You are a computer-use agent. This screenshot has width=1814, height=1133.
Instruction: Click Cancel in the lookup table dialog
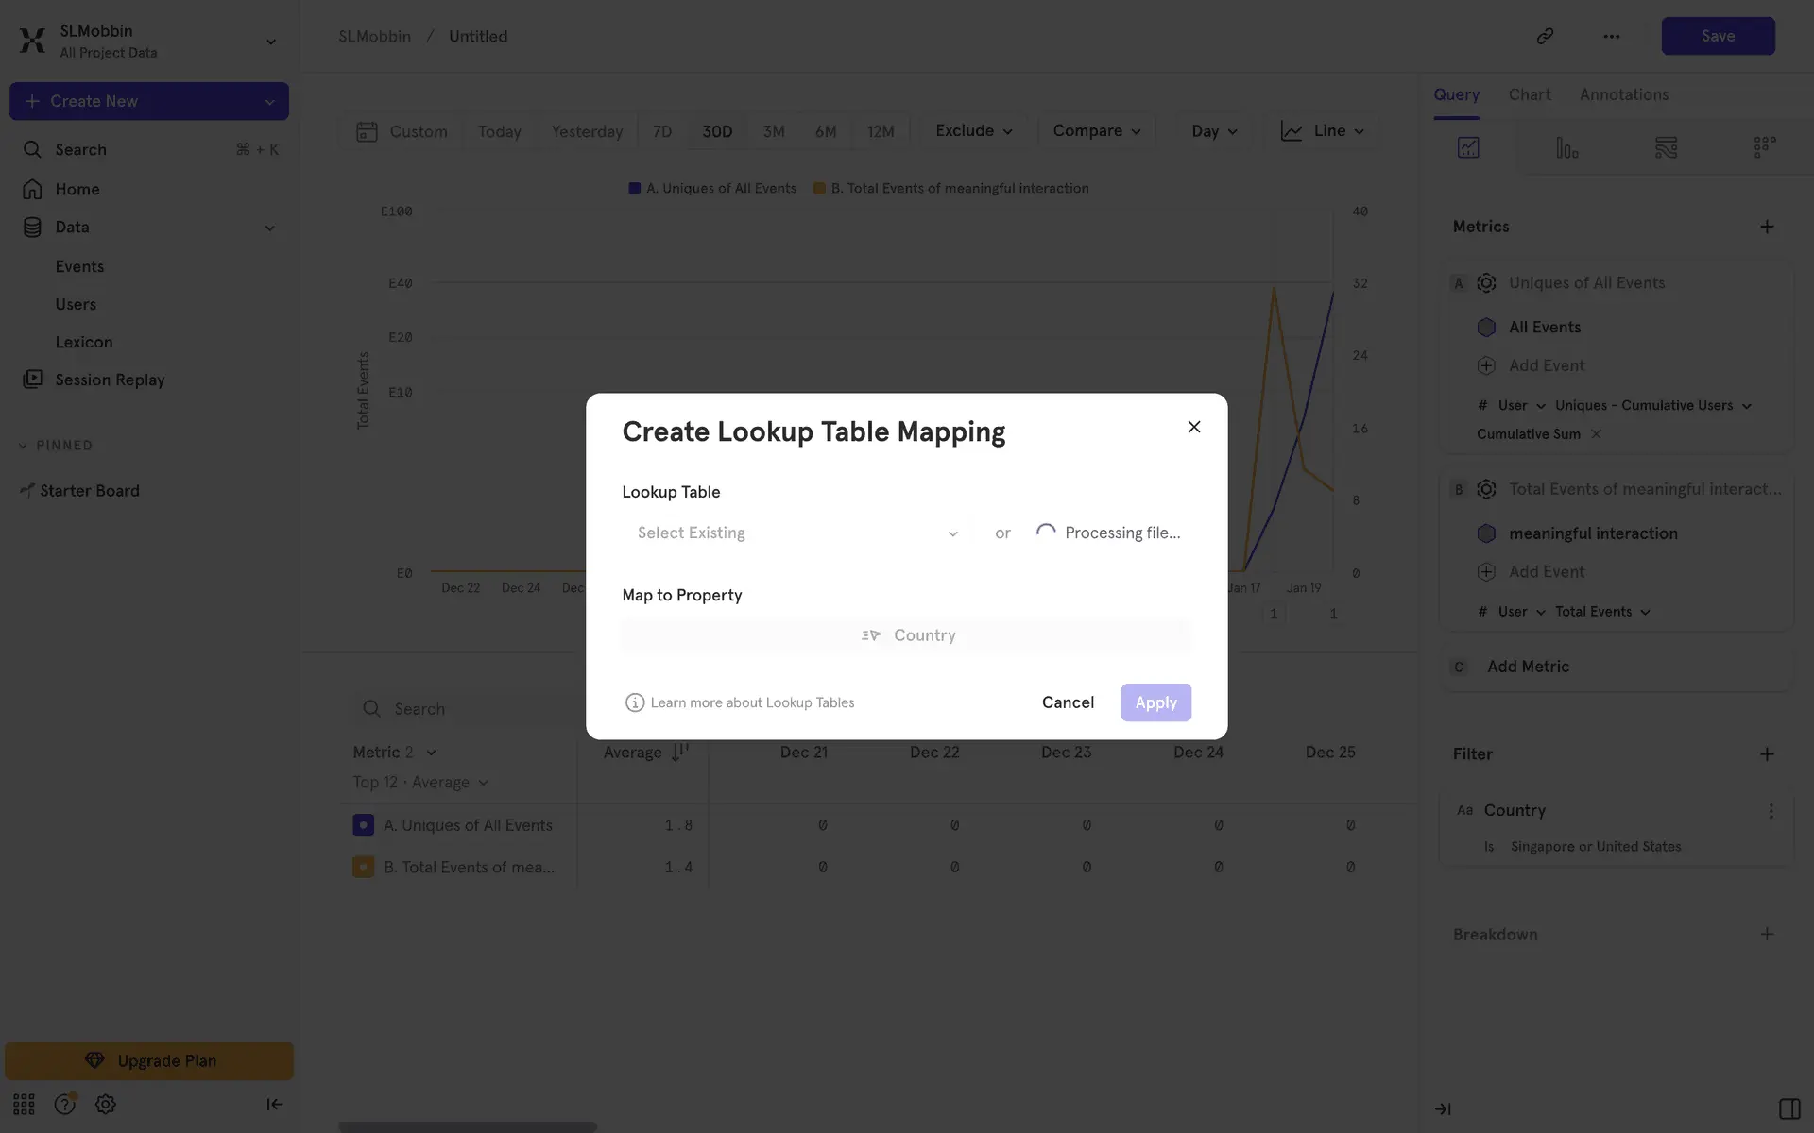pos(1068,702)
